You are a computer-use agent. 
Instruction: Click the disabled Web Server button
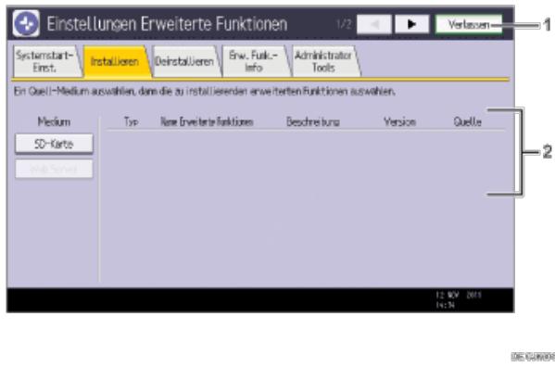point(54,169)
